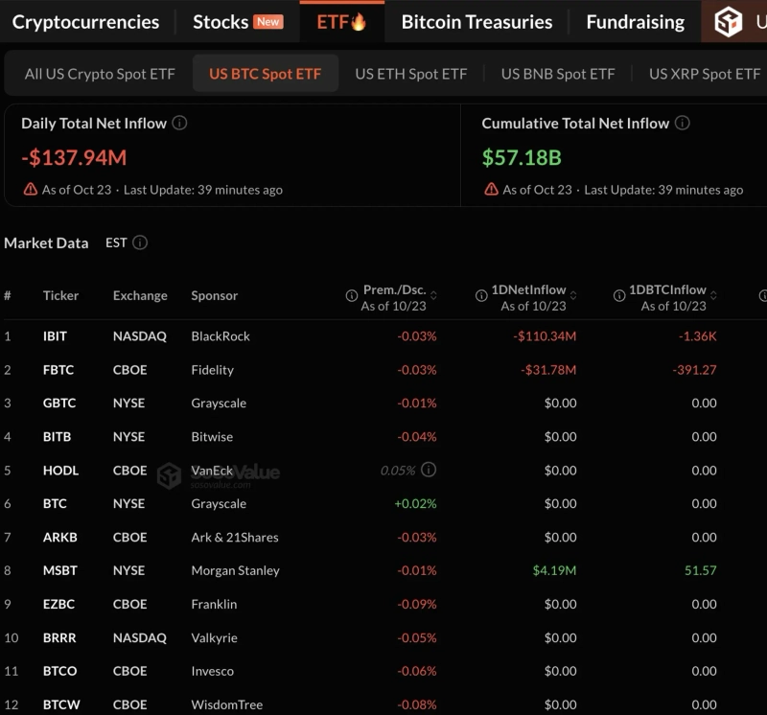Switch to US BNB Spot ETF
This screenshot has height=715, width=767.
(558, 74)
